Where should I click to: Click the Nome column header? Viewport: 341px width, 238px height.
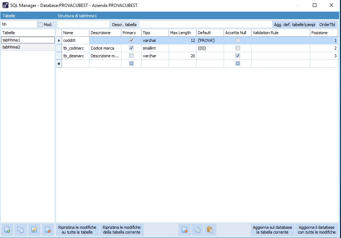tap(75, 33)
